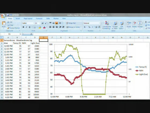Middle-align cell contents
Screen dimensions: 150x113
[x=54, y=23]
